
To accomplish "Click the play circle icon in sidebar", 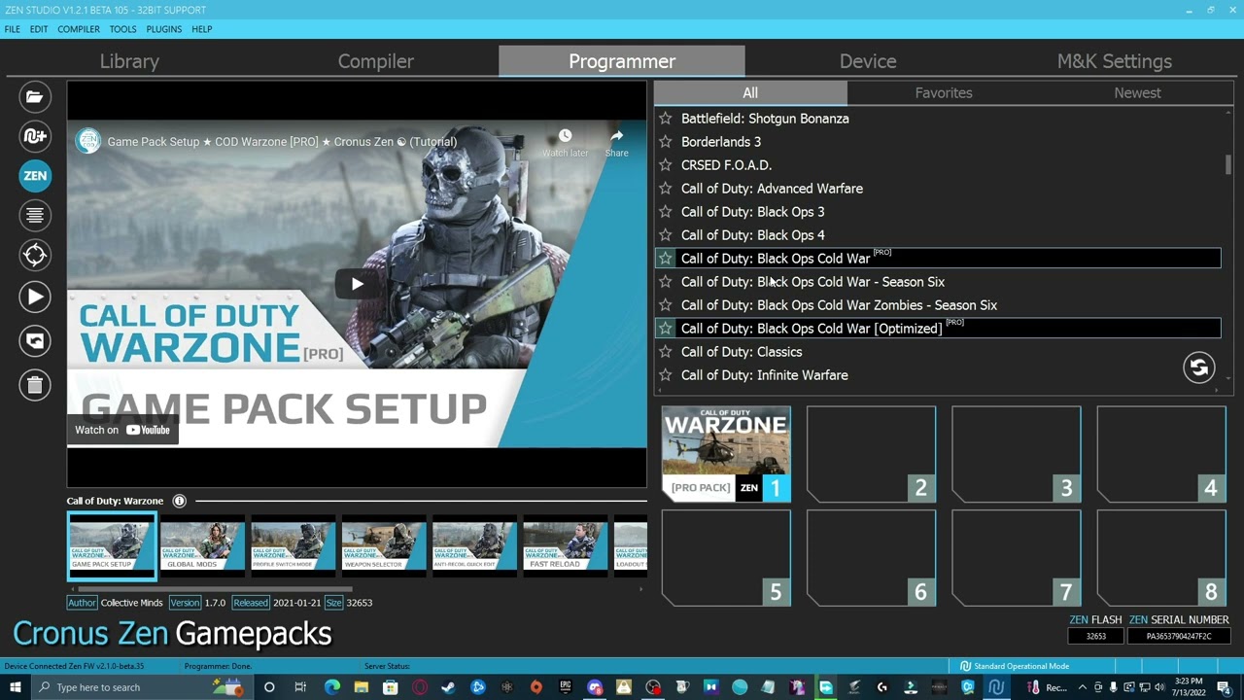I will tap(34, 297).
